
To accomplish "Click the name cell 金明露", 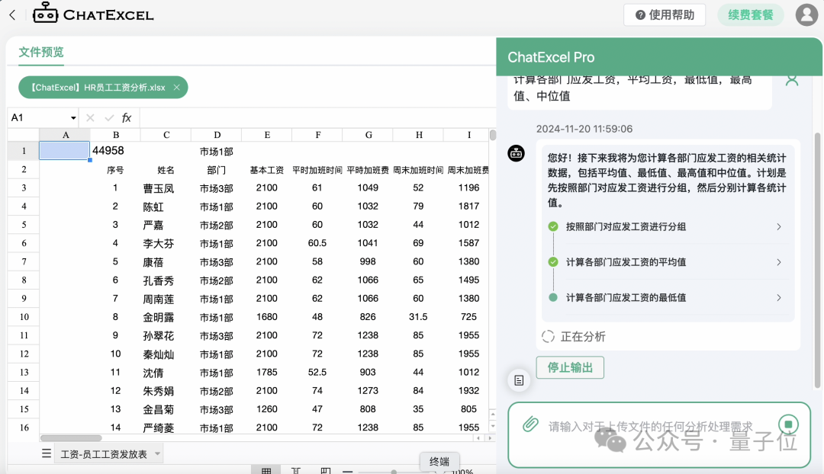I will 166,317.
